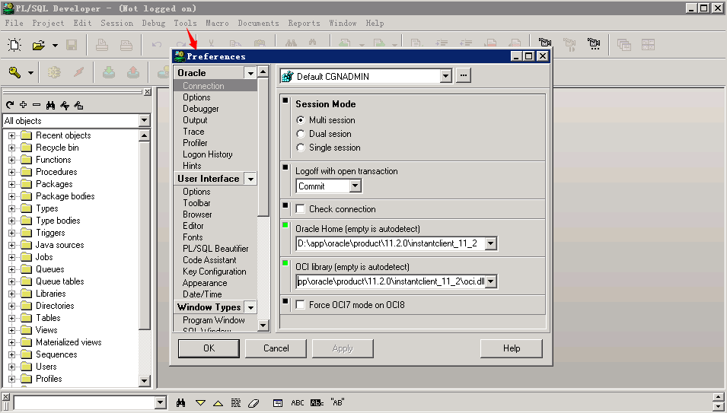This screenshot has height=413, width=727.
Task: Click the macro library camera icon with dots
Action: [x=594, y=44]
